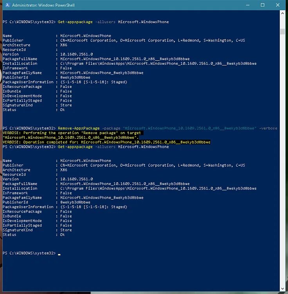288x294 pixels.
Task: Click the first 'SignatureKind' Store value
Action: [66, 105]
